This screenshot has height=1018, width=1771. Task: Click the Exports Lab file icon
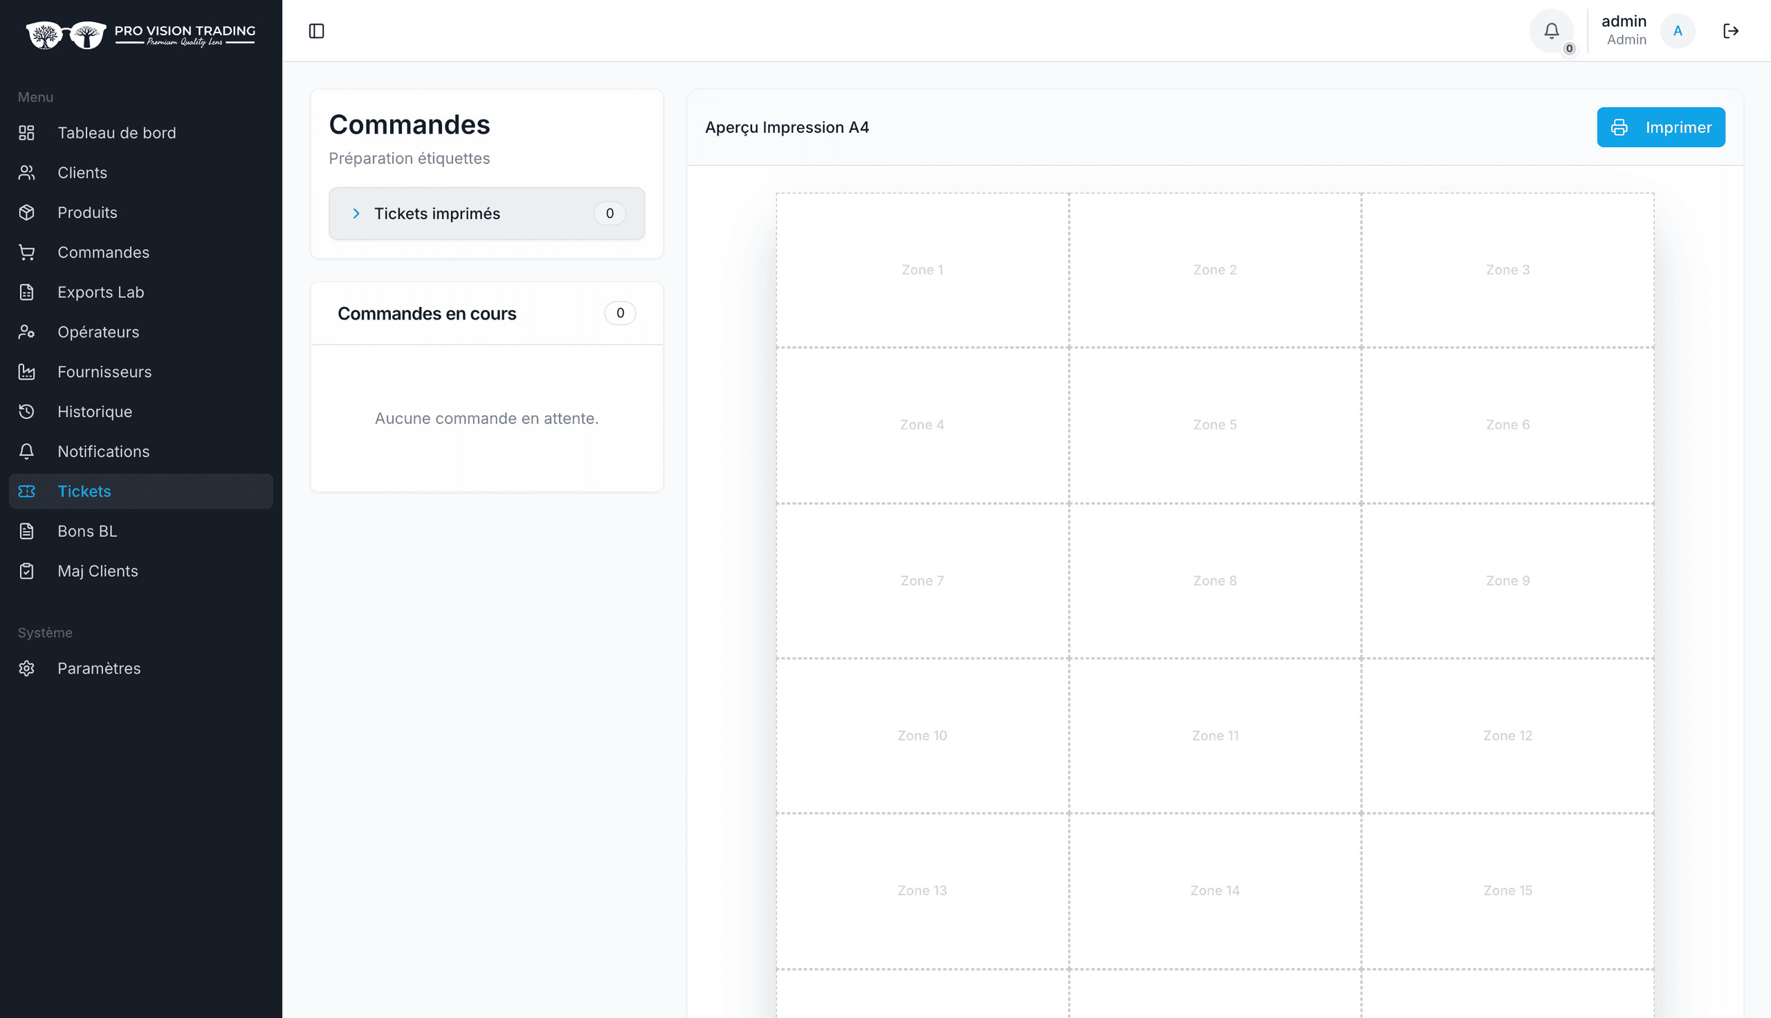point(26,293)
